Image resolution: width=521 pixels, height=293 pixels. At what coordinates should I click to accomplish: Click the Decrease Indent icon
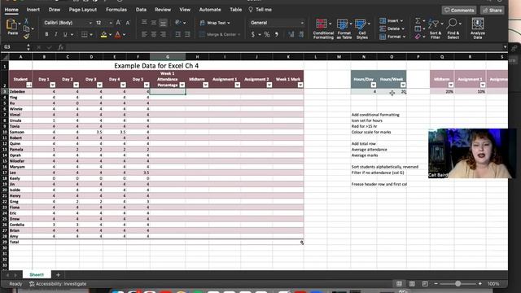pos(177,34)
